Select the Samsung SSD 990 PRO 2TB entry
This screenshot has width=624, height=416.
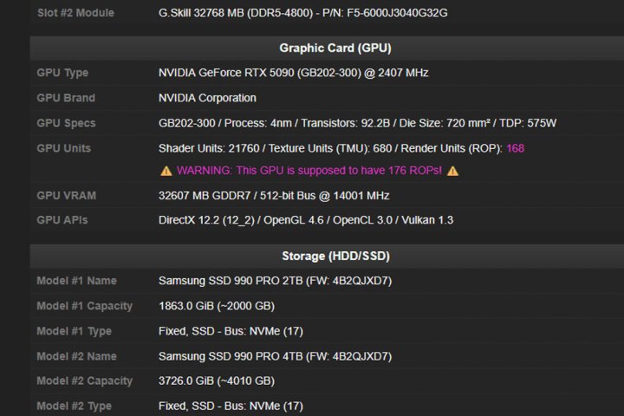[275, 281]
